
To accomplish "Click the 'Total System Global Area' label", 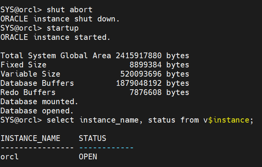I will [56, 56].
